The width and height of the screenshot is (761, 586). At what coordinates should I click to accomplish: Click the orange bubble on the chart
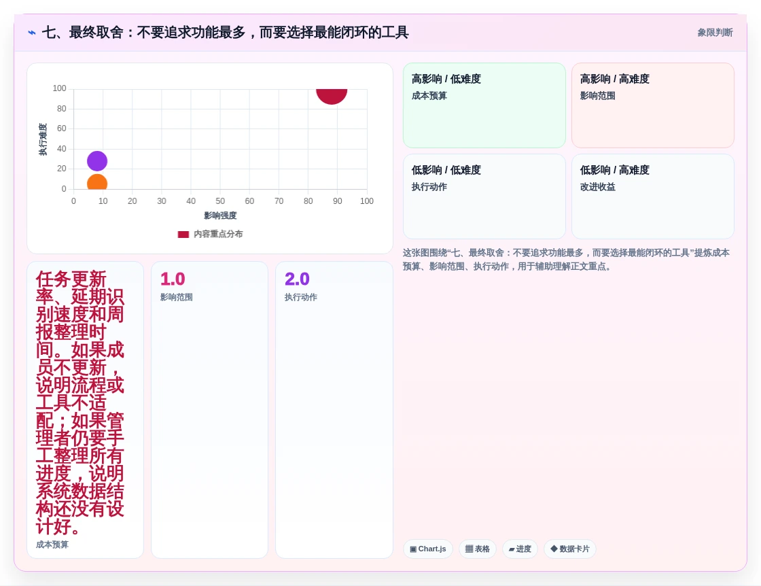(x=97, y=182)
